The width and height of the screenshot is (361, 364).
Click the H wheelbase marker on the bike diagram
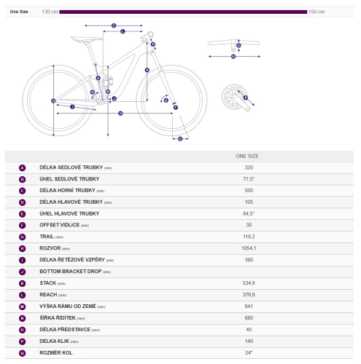[x=120, y=114]
